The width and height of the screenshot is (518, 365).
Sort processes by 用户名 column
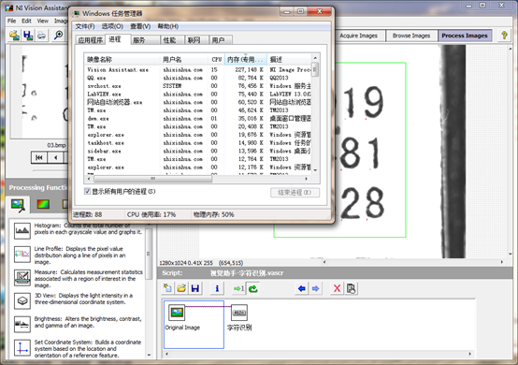click(184, 59)
